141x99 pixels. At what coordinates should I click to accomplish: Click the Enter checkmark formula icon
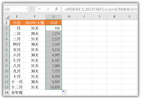click(x=48, y=9)
